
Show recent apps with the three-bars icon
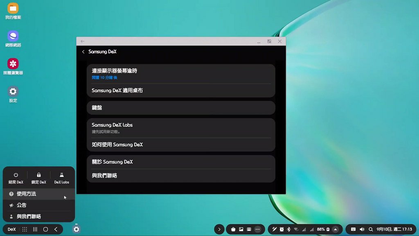point(35,229)
